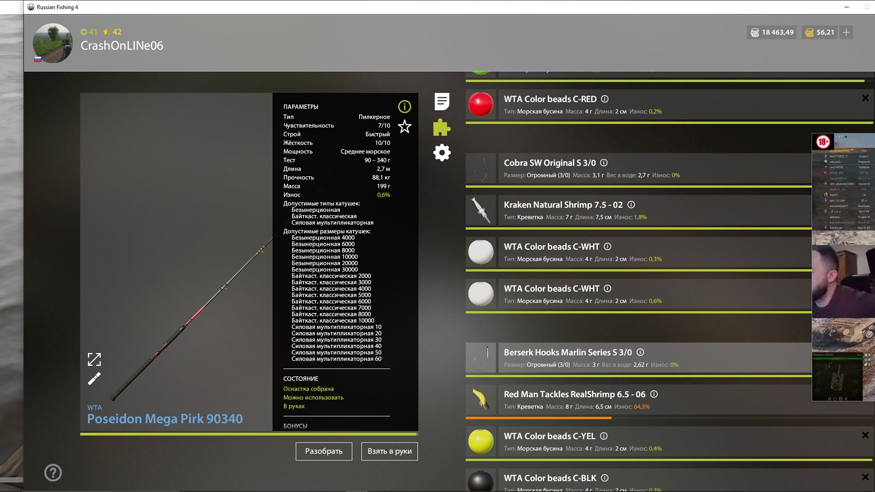Click the Оснастка собрана status text
875x492 pixels.
point(309,389)
